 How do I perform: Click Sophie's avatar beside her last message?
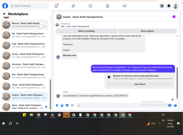pos(58,96)
